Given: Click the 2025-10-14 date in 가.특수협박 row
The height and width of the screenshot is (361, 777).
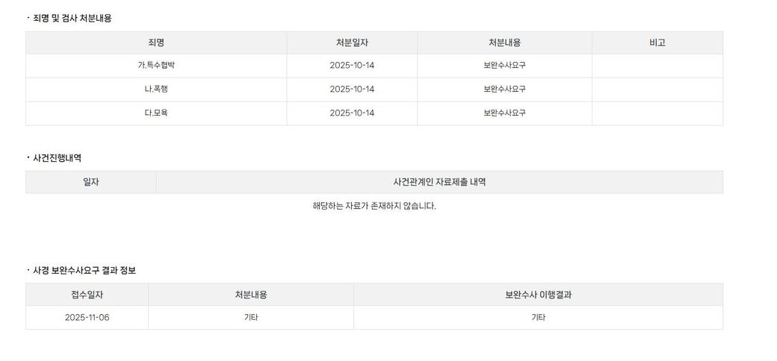Looking at the screenshot, I should 352,66.
